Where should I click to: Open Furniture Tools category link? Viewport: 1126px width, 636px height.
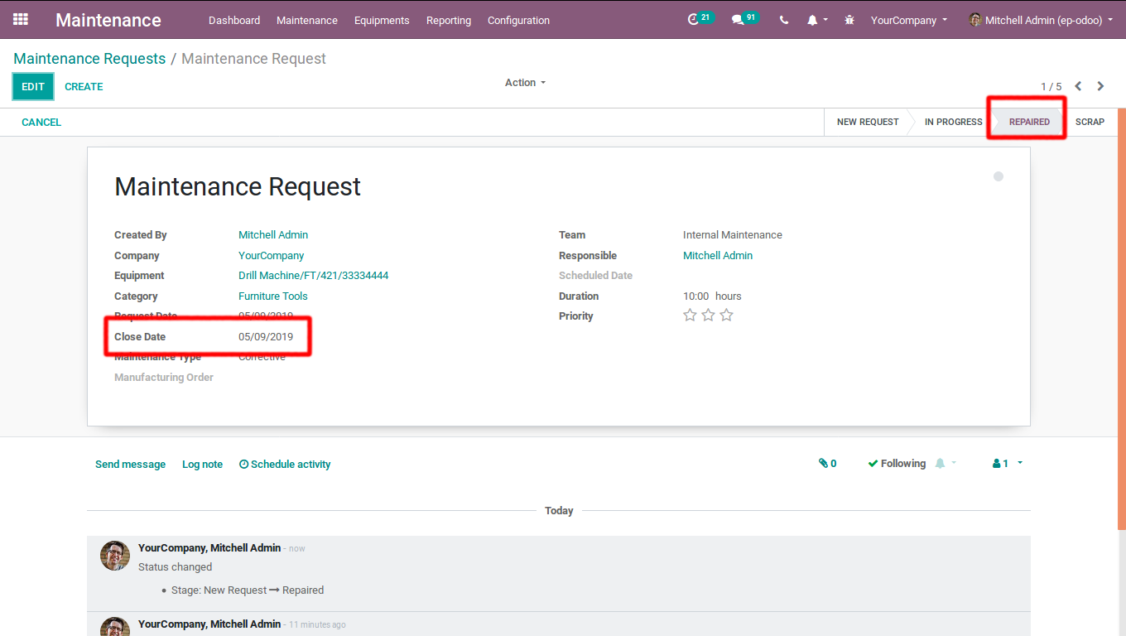(273, 296)
